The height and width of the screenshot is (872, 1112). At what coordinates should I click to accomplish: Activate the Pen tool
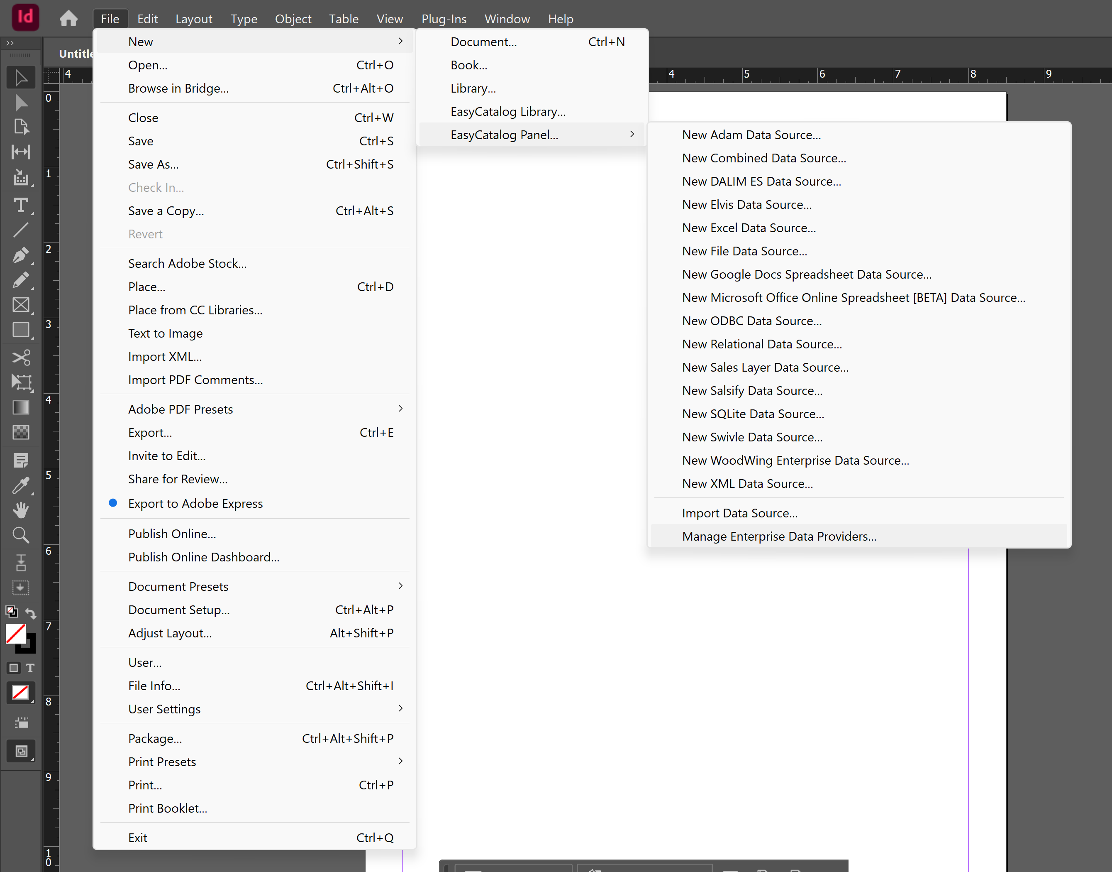pyautogui.click(x=21, y=255)
